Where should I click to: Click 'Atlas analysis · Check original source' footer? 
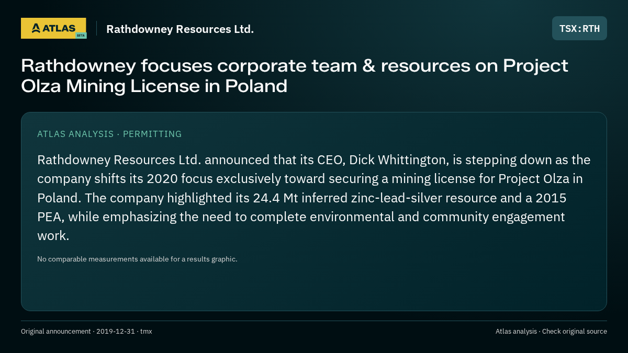tap(551, 332)
